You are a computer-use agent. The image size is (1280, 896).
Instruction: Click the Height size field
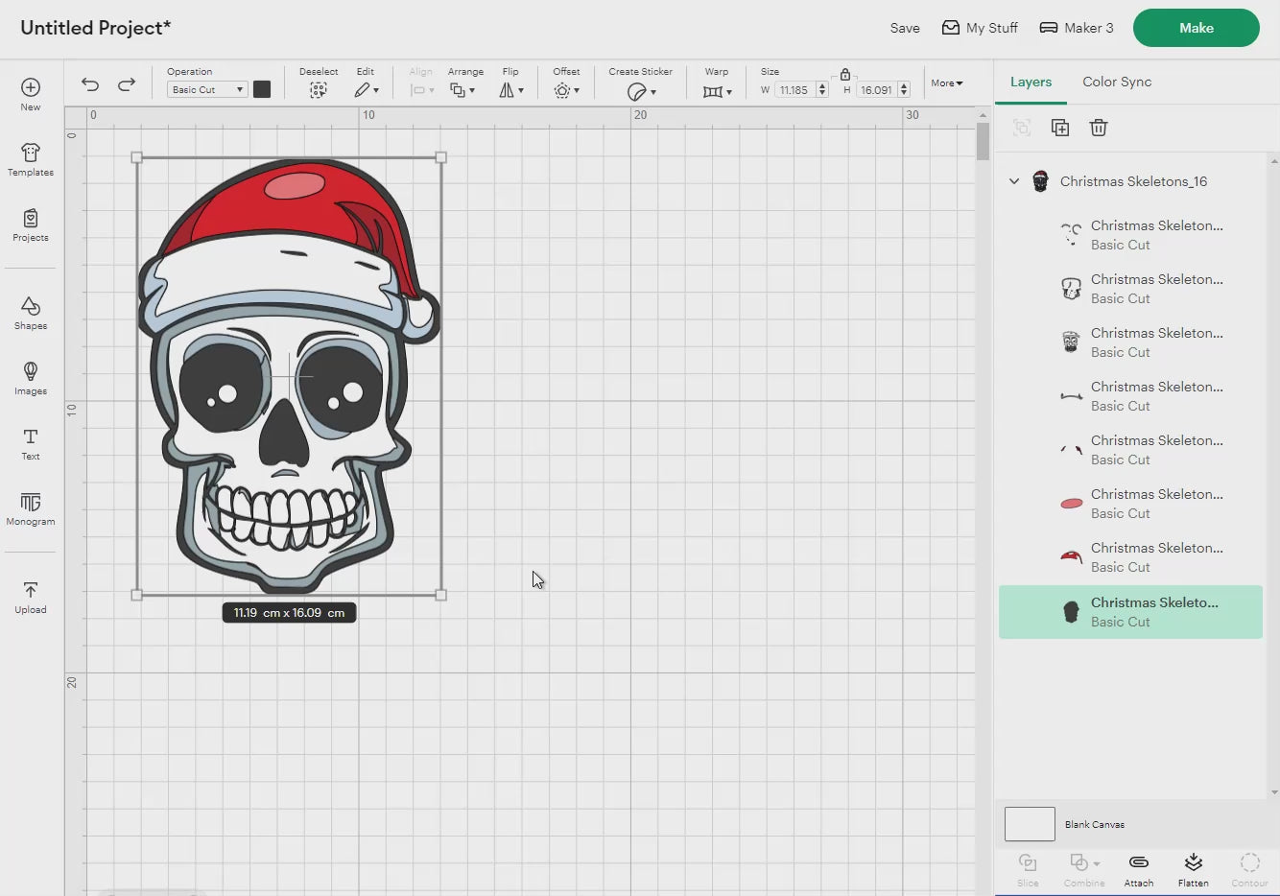pyautogui.click(x=877, y=89)
